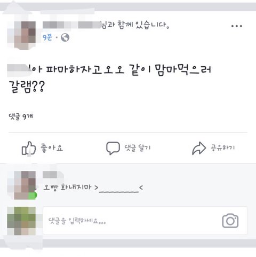Click the 좋아요 like button label
The height and width of the screenshot is (257, 256).
52,148
